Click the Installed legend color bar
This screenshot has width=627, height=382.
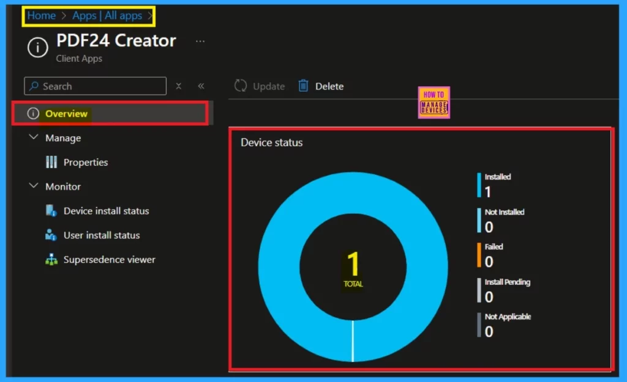click(x=479, y=185)
